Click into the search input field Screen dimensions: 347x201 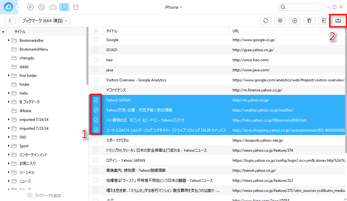[x=301, y=7]
